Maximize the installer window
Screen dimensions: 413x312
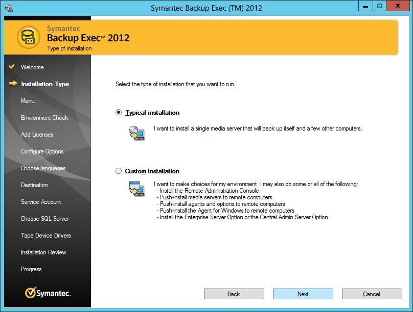pyautogui.click(x=380, y=6)
